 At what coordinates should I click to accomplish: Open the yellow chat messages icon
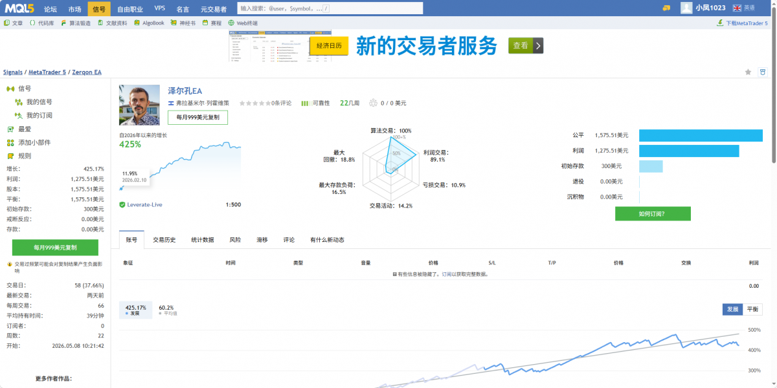(666, 8)
